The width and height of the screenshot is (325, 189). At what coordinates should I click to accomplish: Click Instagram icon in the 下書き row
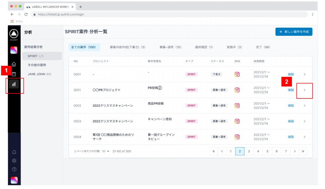click(x=237, y=74)
